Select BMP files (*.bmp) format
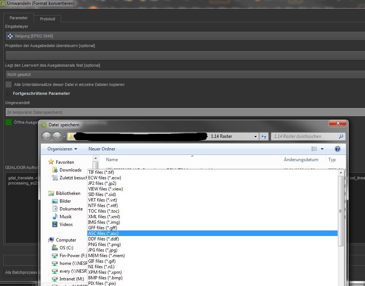 point(213,277)
